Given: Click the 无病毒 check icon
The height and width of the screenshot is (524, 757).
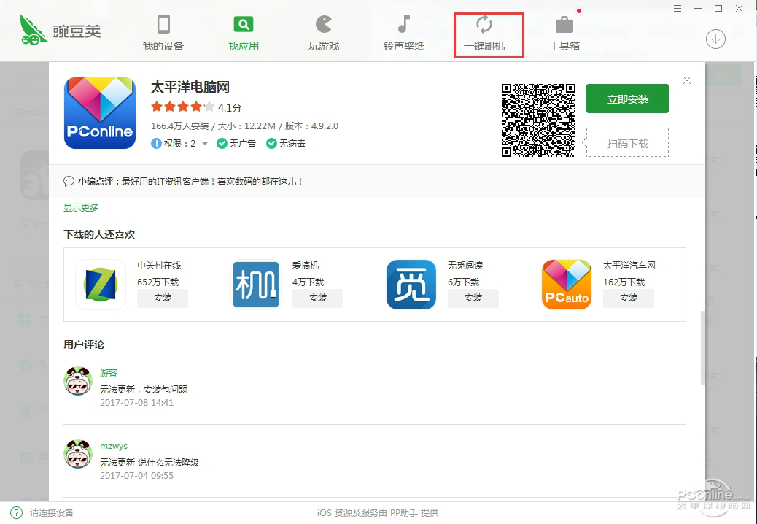Looking at the screenshot, I should tap(271, 144).
